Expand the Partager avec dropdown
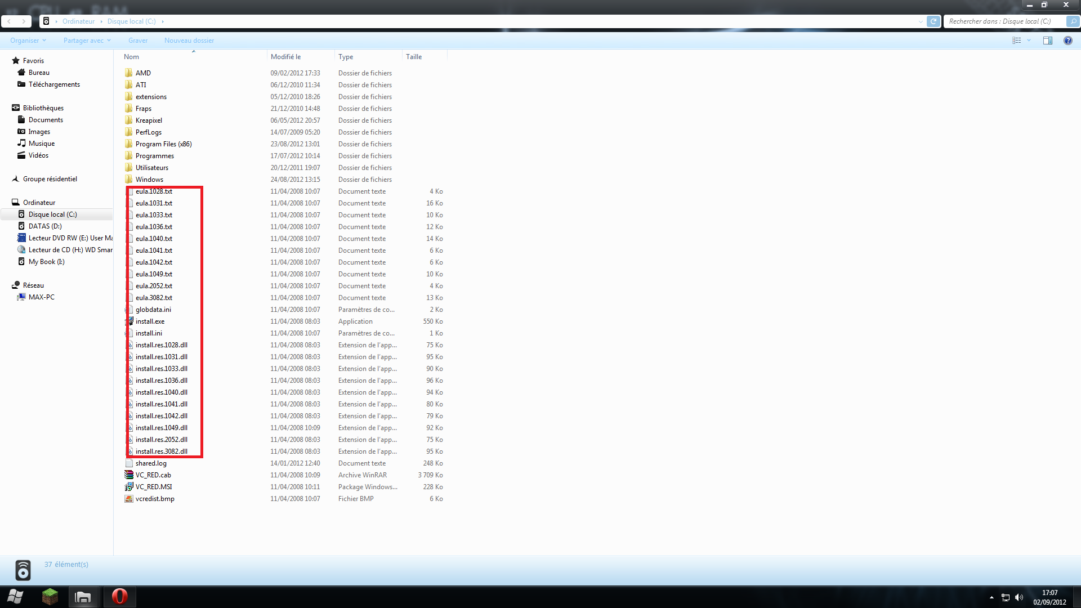This screenshot has height=608, width=1081. click(x=87, y=41)
